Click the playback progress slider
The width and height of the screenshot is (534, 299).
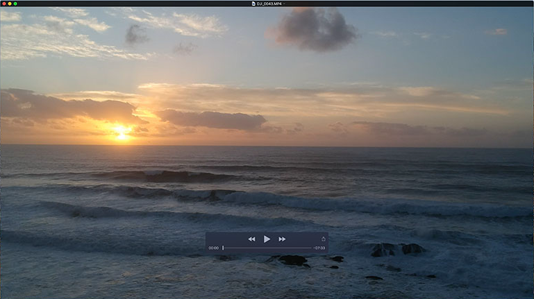pos(267,248)
